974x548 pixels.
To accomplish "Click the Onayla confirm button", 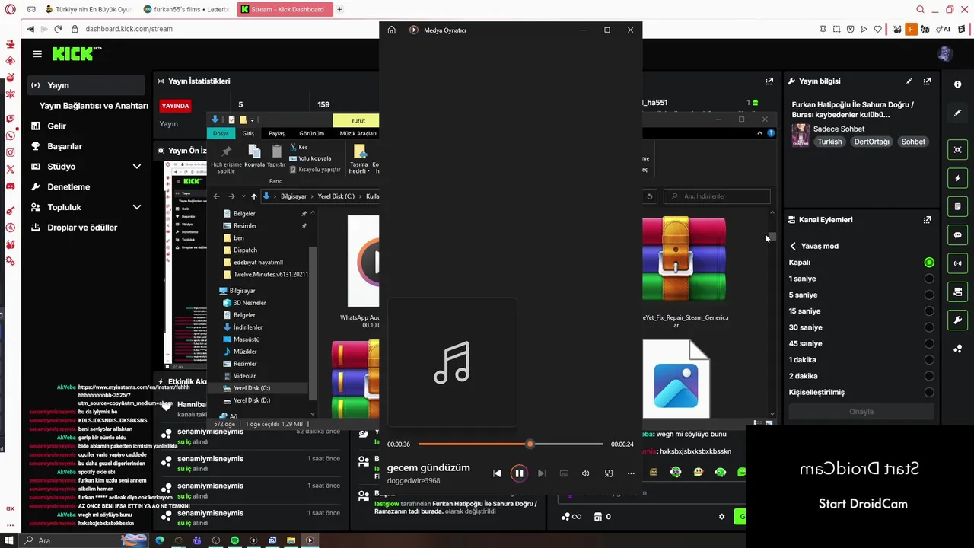I will (x=861, y=412).
